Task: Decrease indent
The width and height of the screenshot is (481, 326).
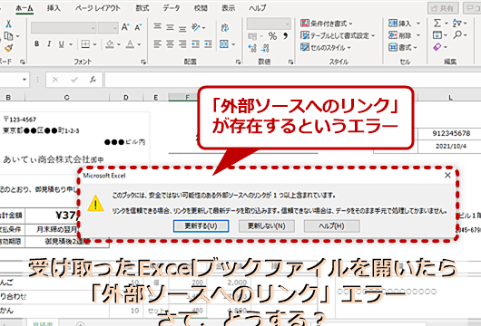Action: click(195, 44)
